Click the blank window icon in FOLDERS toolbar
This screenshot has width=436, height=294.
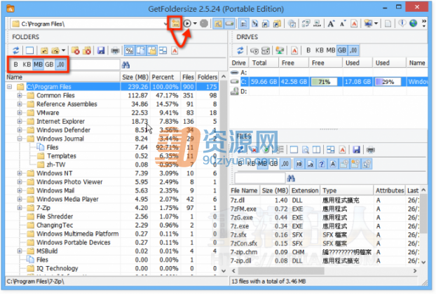[x=29, y=50]
